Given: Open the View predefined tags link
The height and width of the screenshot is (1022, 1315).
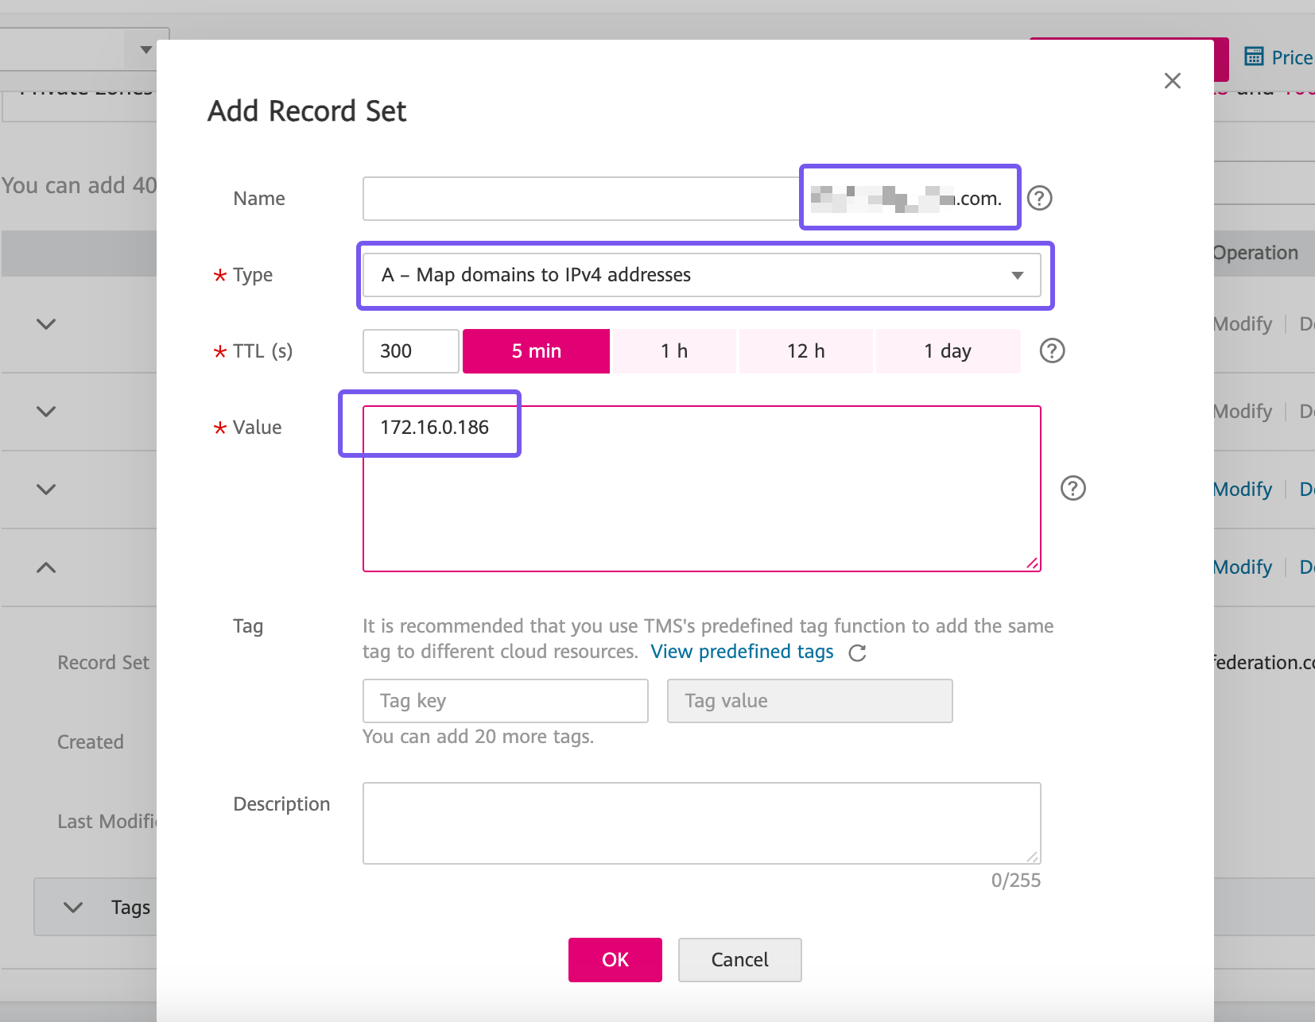Looking at the screenshot, I should coord(741,652).
